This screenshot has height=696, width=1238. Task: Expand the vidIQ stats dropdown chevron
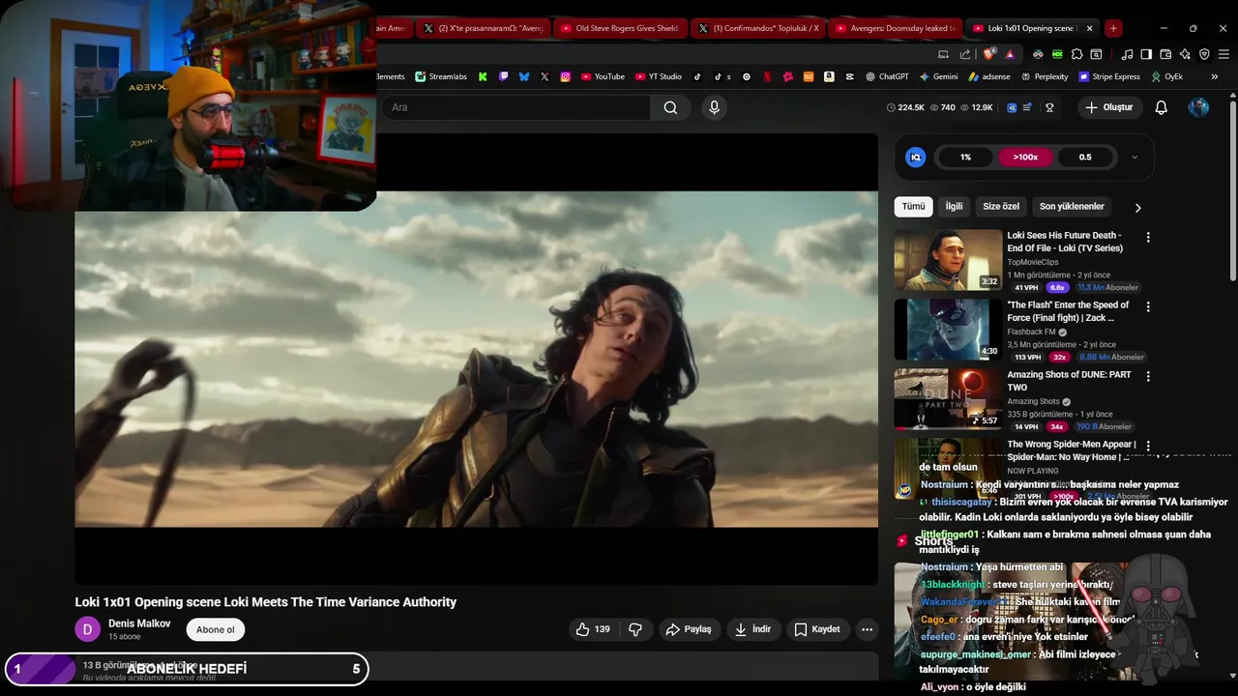pos(1135,158)
